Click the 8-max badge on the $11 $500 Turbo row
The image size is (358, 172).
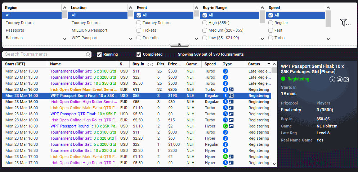[x=225, y=71]
